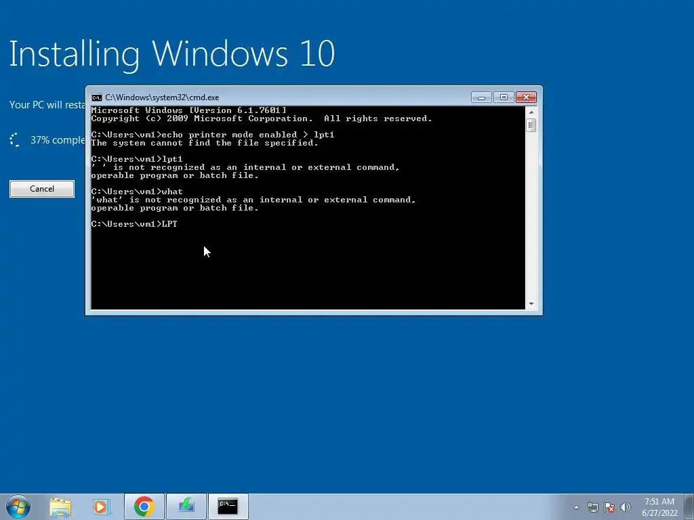Launch Windows Media Player from the taskbar

click(101, 506)
